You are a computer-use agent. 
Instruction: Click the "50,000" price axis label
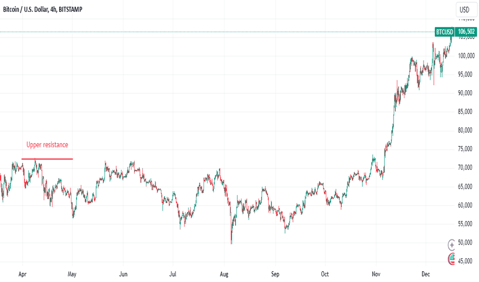click(465, 243)
